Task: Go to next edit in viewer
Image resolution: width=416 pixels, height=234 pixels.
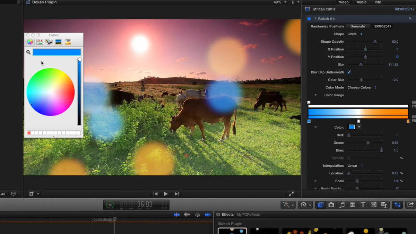Action: [176, 194]
